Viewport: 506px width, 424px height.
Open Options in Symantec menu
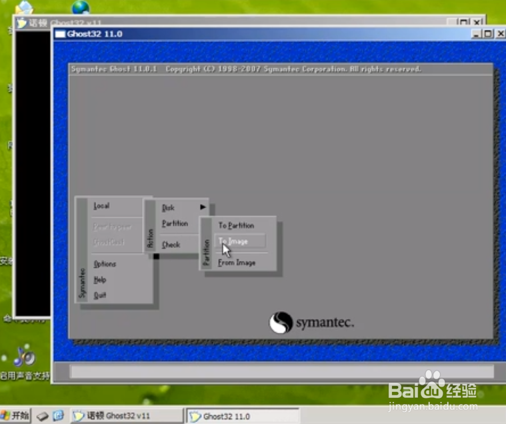pos(105,264)
